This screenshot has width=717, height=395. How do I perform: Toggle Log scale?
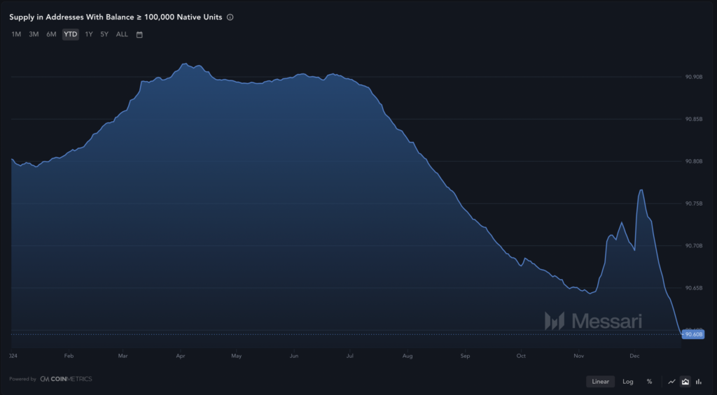coord(628,382)
